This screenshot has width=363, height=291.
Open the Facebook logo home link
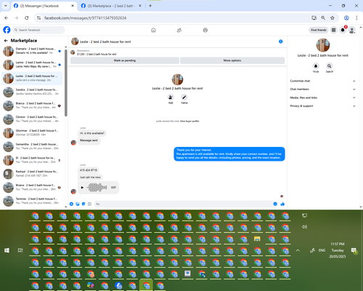coord(7,30)
